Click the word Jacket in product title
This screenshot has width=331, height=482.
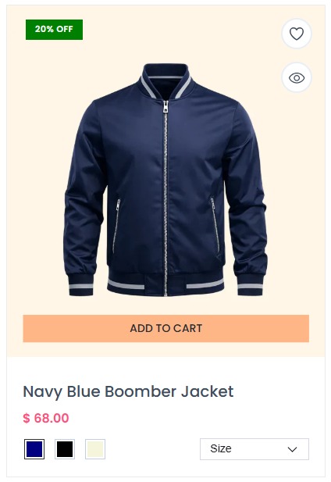207,391
